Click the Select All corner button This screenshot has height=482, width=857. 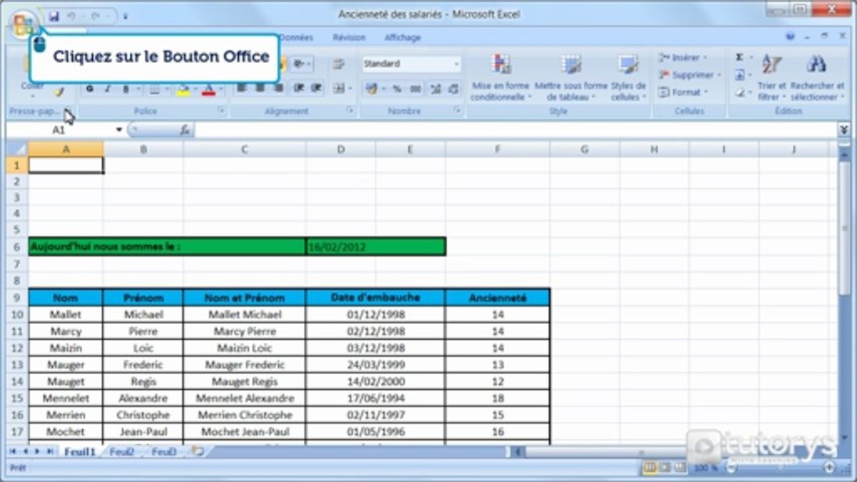17,149
